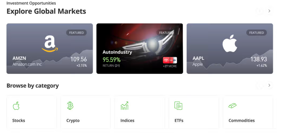Show previous Explore Global Markets cards
Image resolution: width=290 pixels, height=139 pixels.
click(x=260, y=11)
